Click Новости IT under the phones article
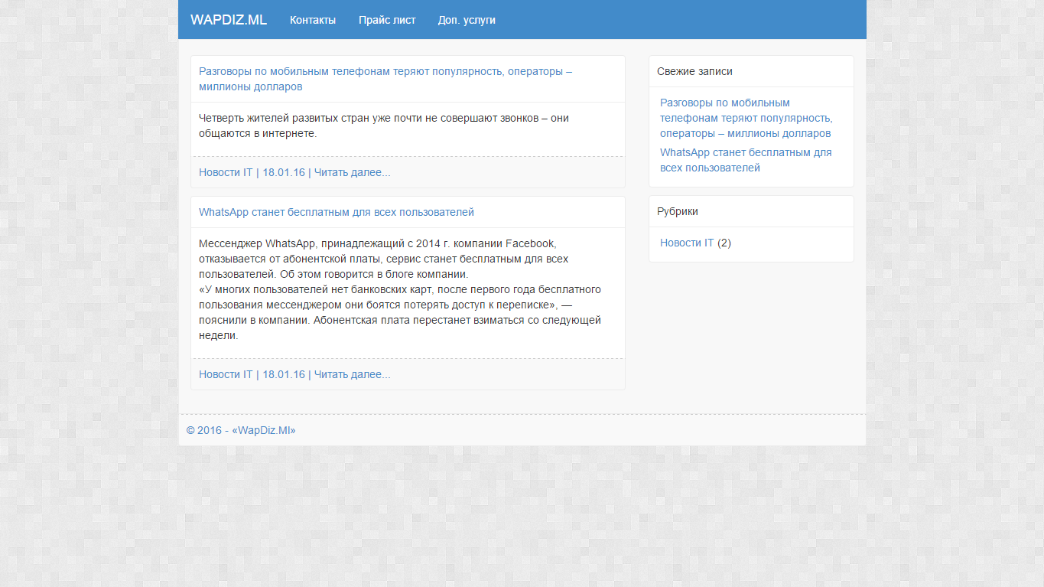Image resolution: width=1044 pixels, height=587 pixels. pos(225,172)
